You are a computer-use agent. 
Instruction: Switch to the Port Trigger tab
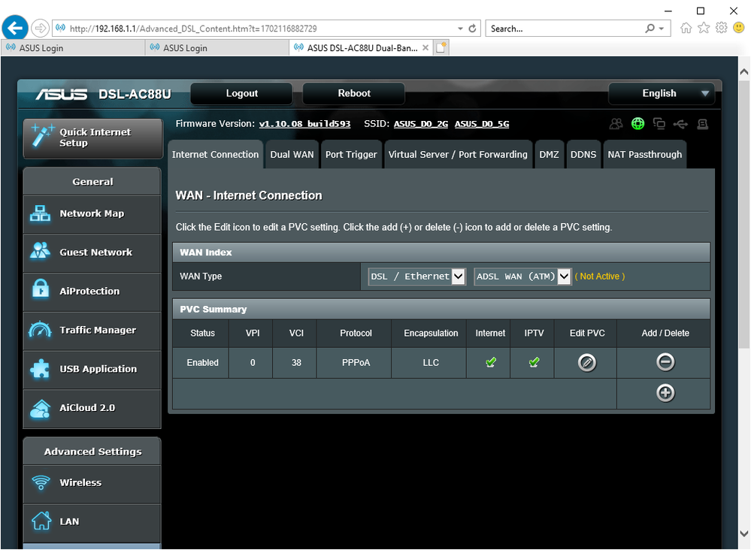[351, 155]
